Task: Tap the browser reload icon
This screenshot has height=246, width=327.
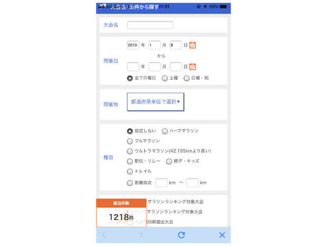Action: click(181, 235)
